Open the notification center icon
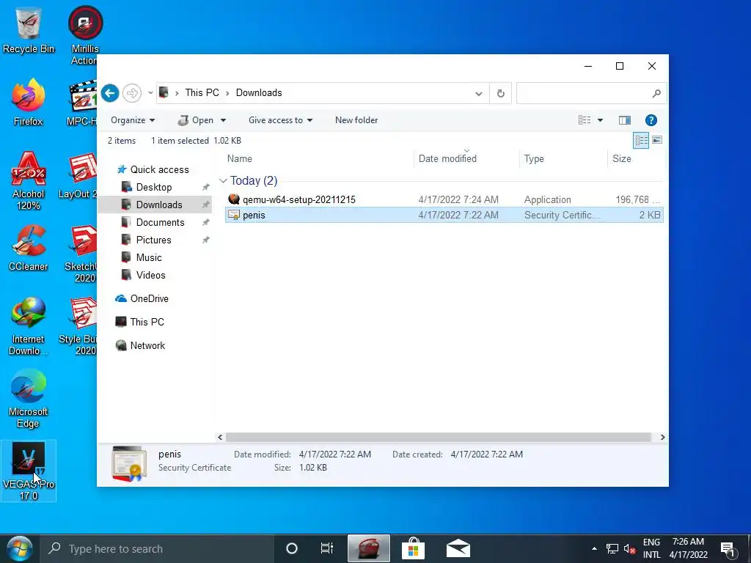751x563 pixels. tap(728, 548)
